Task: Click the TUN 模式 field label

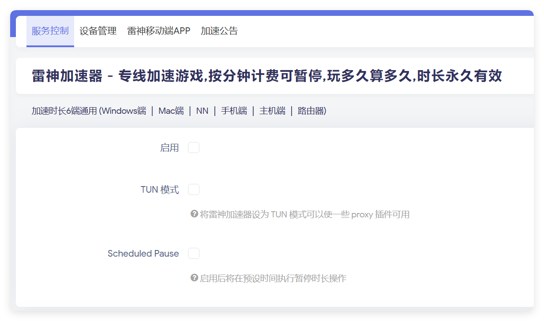Action: click(160, 190)
